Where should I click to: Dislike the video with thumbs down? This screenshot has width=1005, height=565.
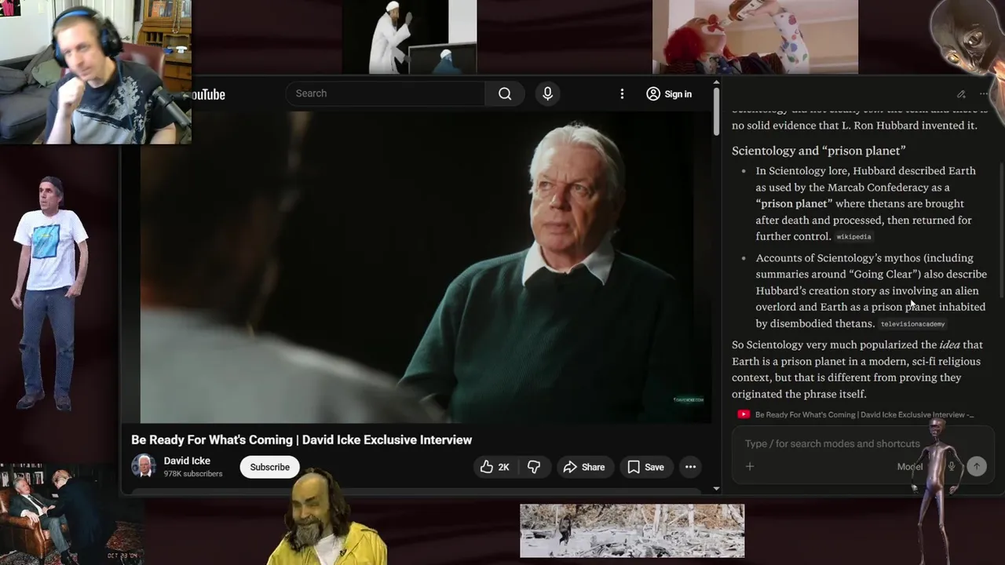pyautogui.click(x=534, y=467)
